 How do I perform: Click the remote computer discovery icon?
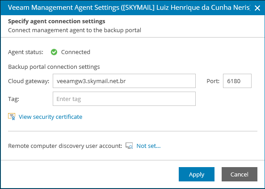click(x=129, y=146)
